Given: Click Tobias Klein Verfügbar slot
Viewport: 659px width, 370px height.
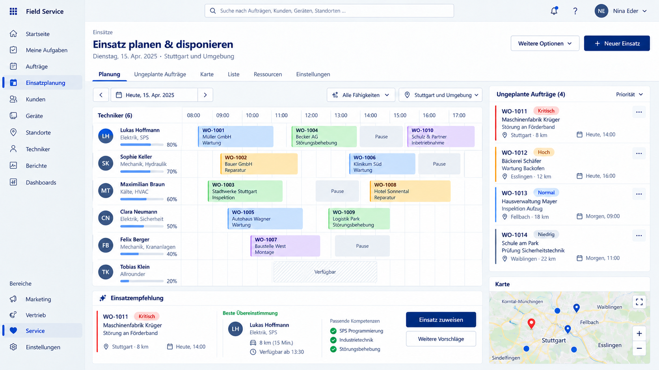Looking at the screenshot, I should click(325, 272).
